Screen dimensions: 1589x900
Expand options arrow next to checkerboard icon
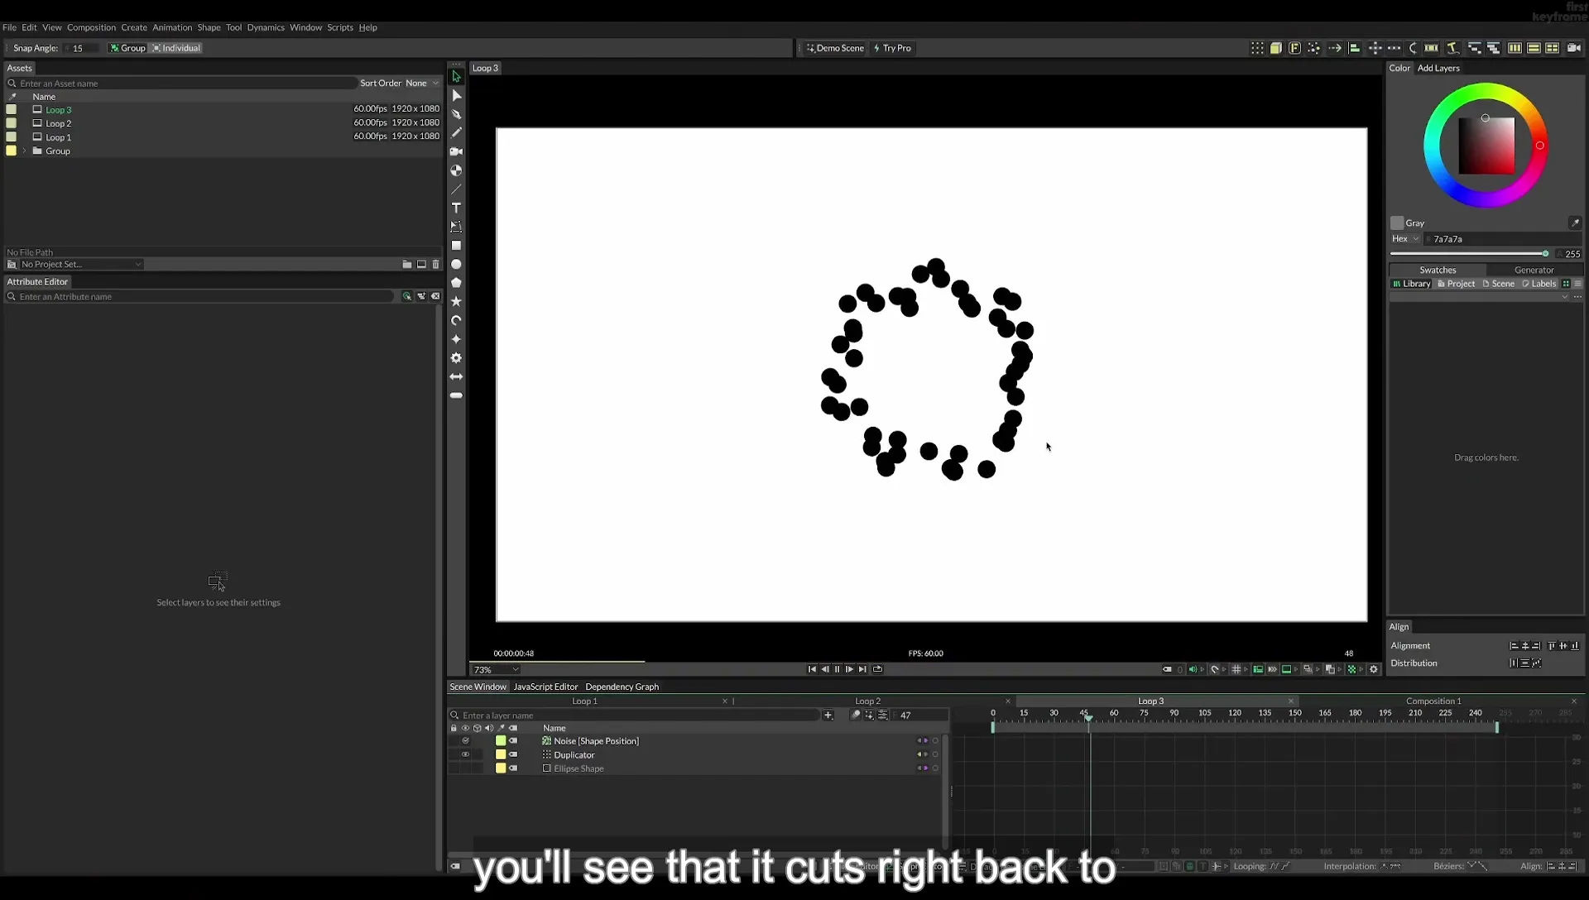(1361, 669)
